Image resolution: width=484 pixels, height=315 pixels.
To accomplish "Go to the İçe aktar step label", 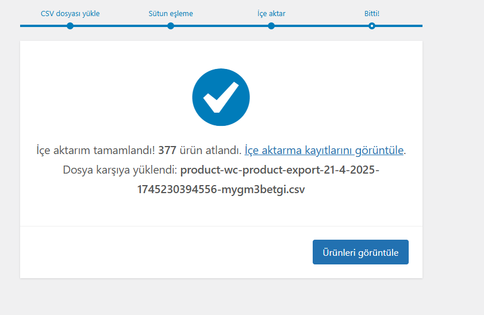I will click(271, 14).
